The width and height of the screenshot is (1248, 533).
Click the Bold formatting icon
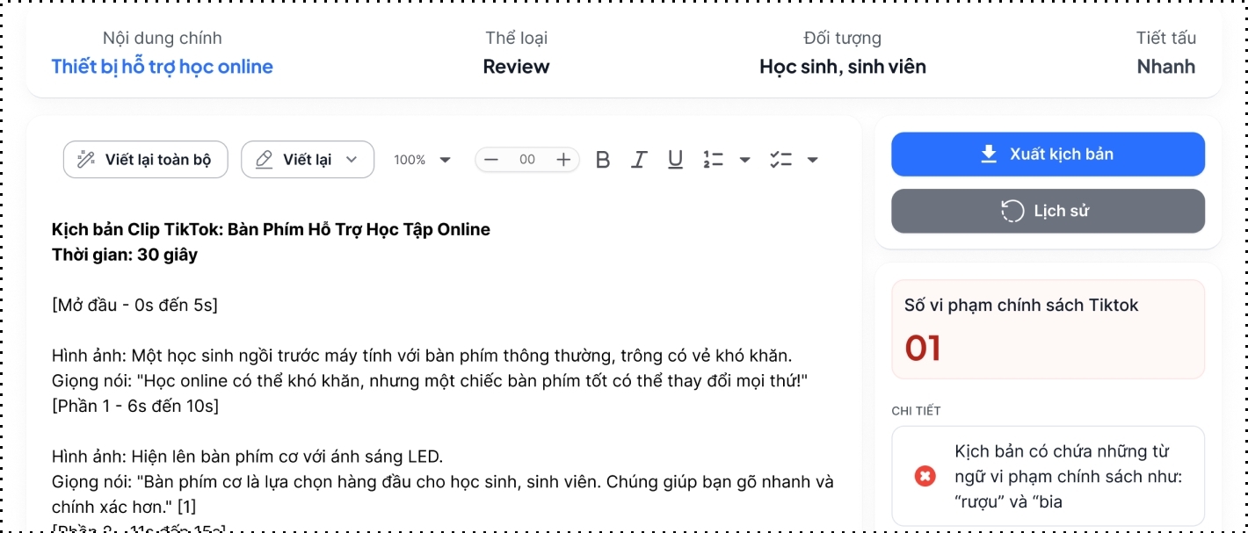click(x=602, y=160)
